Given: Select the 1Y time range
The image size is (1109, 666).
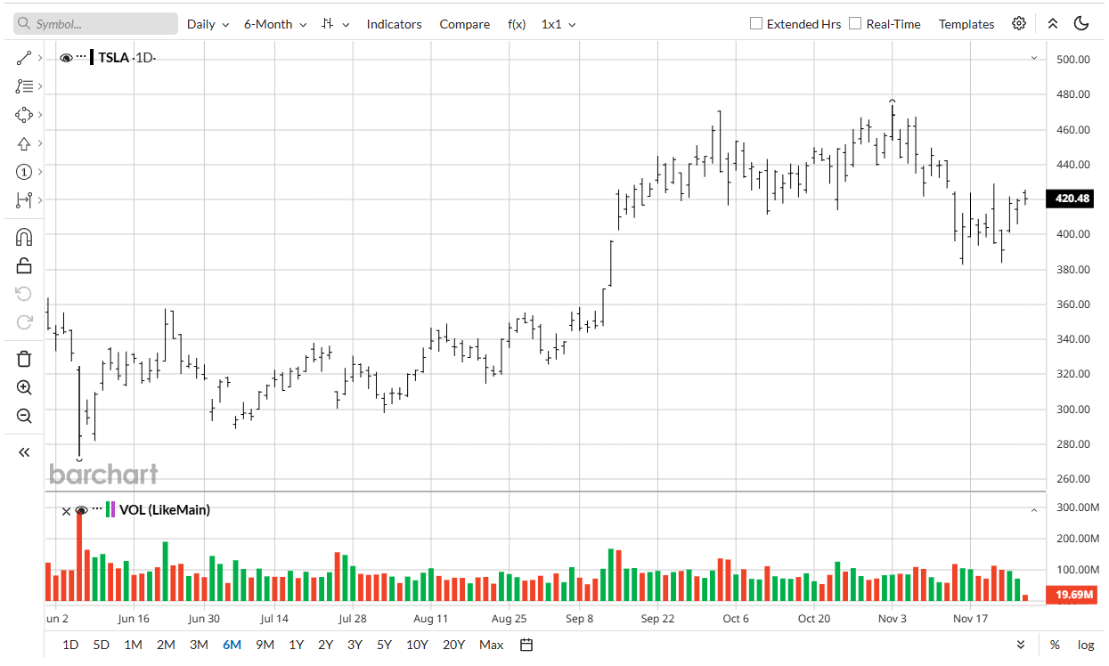Looking at the screenshot, I should (x=297, y=645).
